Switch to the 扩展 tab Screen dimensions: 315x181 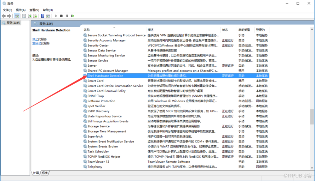[36, 173]
